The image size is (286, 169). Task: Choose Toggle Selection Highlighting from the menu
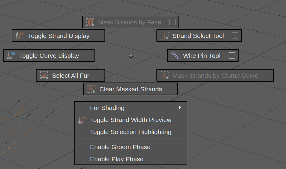[x=130, y=132]
